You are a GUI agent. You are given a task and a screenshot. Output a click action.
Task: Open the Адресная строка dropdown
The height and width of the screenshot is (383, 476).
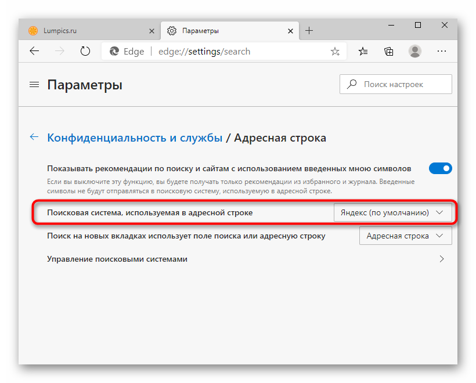tap(406, 236)
